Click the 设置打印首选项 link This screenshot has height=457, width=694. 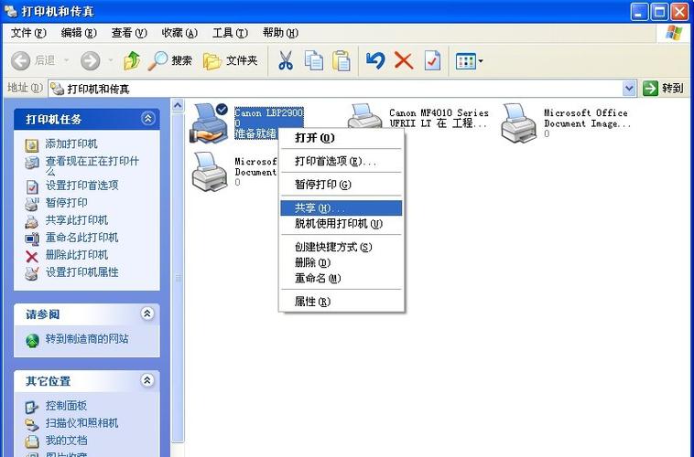point(81,186)
